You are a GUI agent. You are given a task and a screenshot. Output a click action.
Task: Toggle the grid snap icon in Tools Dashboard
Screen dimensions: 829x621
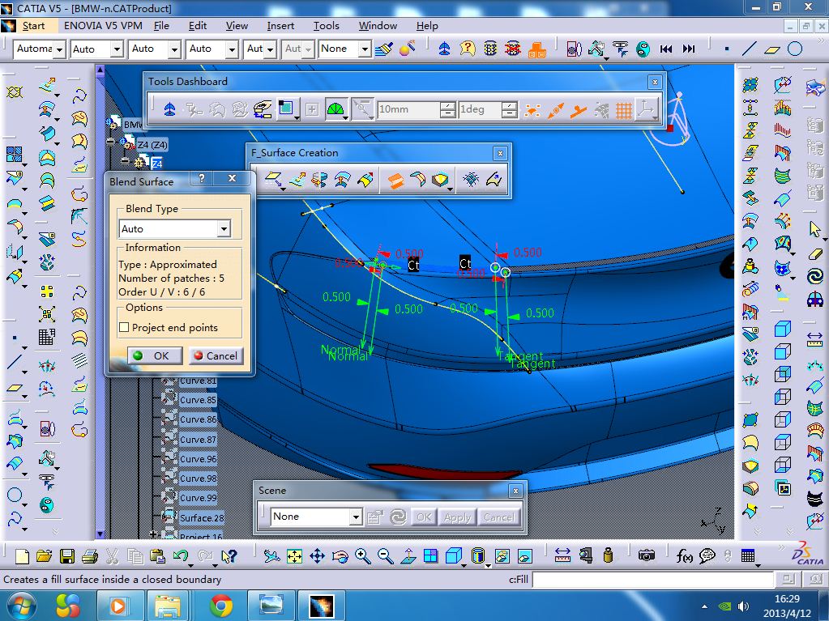[x=624, y=110]
